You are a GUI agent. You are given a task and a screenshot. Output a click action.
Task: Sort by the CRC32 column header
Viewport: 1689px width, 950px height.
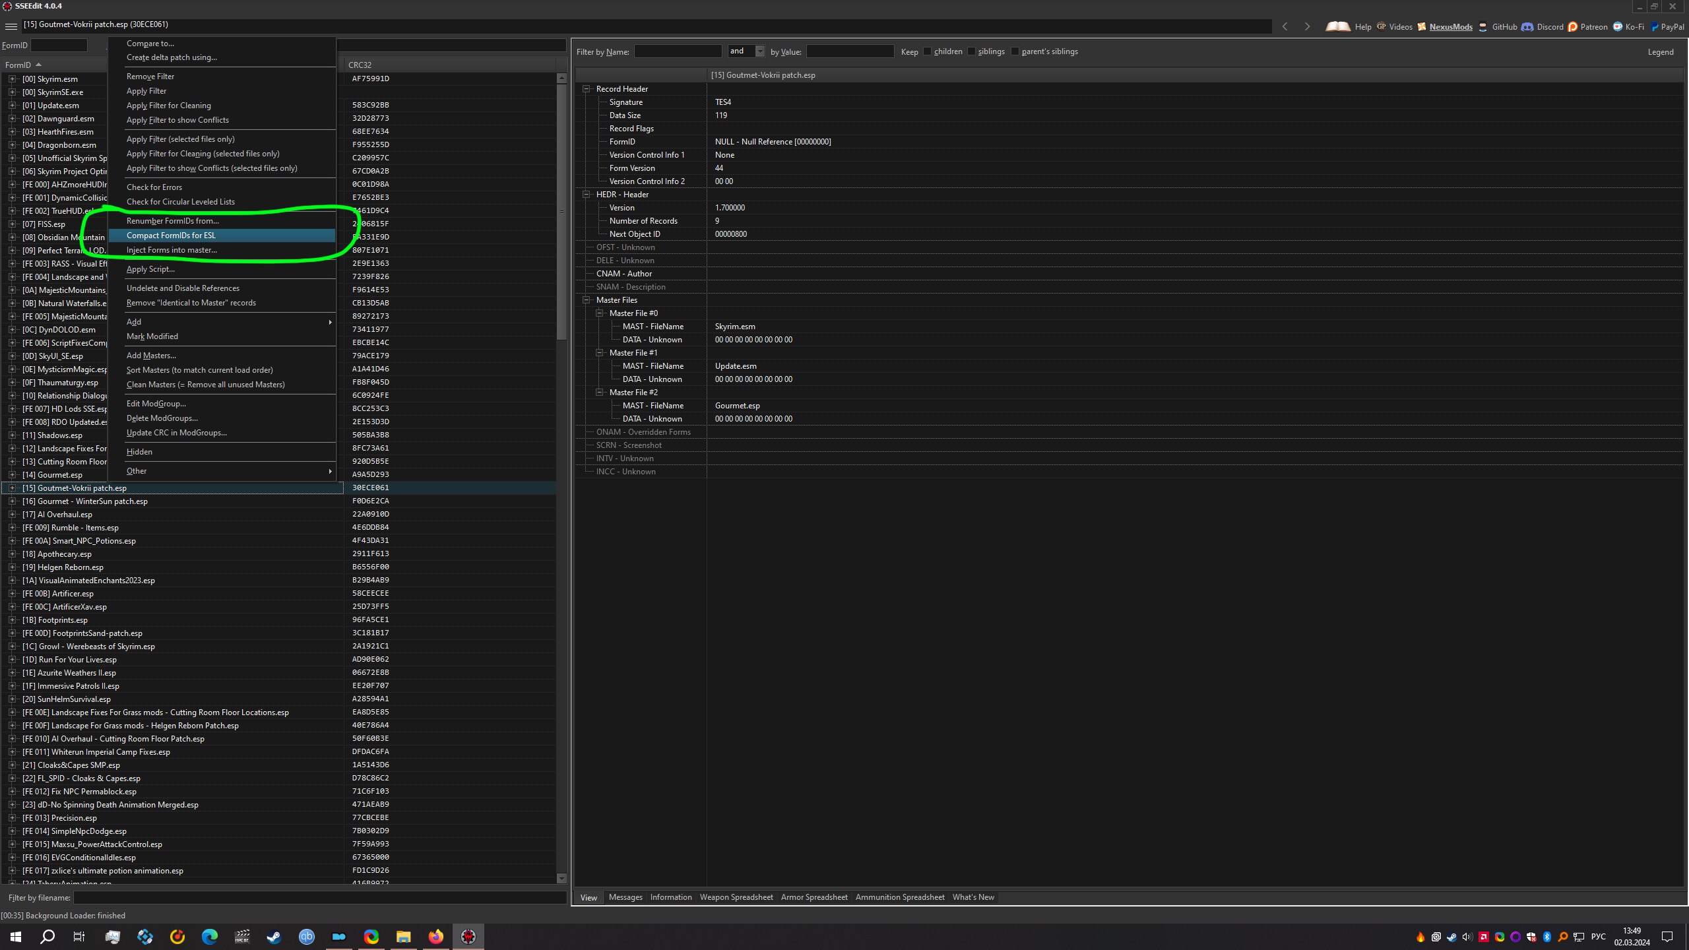(449, 65)
